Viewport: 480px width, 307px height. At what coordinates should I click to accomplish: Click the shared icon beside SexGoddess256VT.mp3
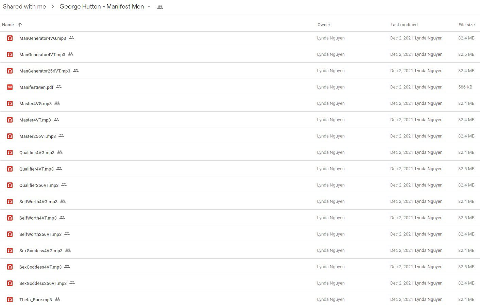point(72,283)
